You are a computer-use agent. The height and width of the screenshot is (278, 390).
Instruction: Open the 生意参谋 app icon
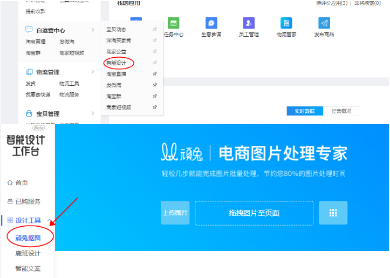click(211, 23)
